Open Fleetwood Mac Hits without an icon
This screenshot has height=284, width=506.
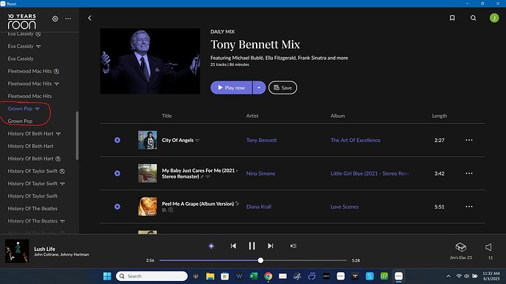[x=29, y=96]
